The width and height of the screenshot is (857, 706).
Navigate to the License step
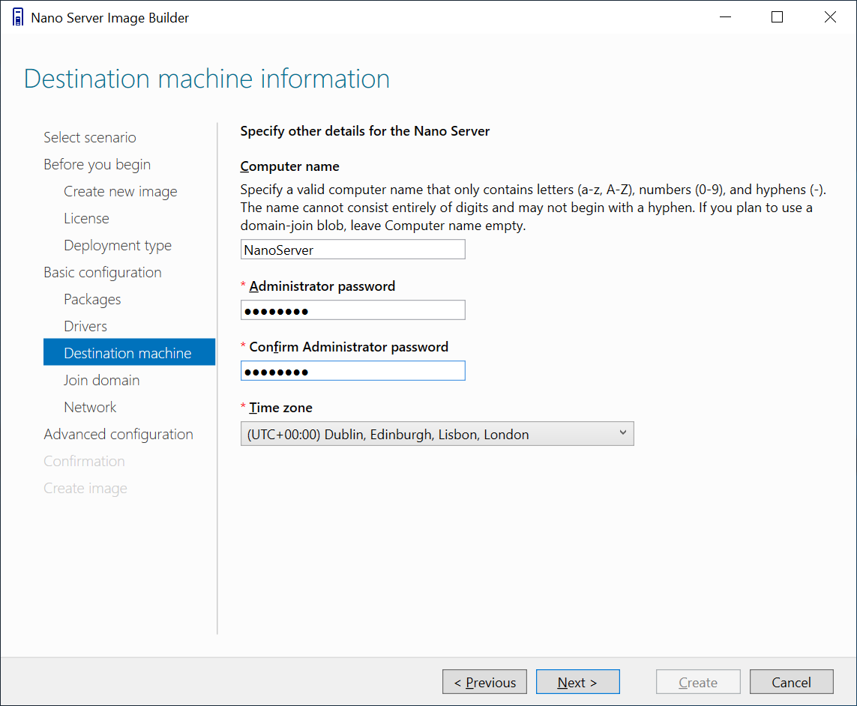pyautogui.click(x=86, y=218)
